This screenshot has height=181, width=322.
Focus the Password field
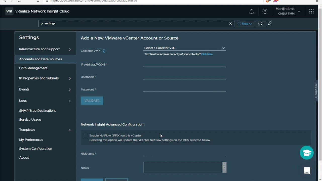pos(184,89)
